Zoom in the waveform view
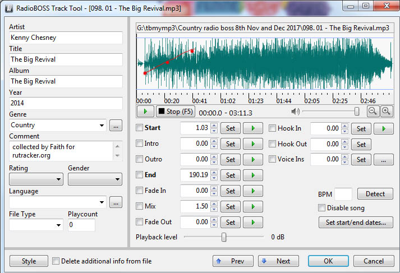The height and width of the screenshot is (273, 400). coord(386,112)
